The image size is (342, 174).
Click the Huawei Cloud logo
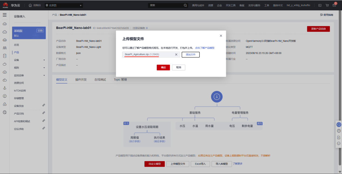tap(5, 5)
